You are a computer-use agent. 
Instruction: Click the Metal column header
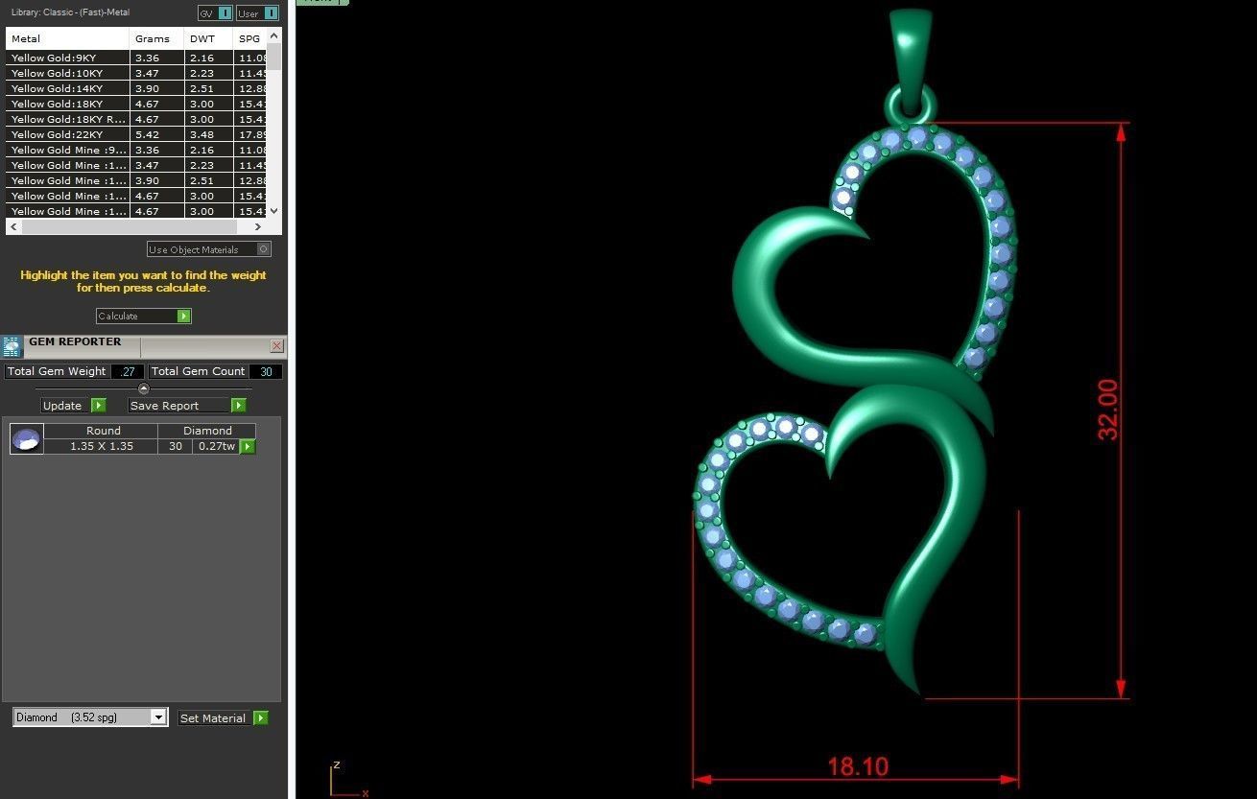(68, 39)
